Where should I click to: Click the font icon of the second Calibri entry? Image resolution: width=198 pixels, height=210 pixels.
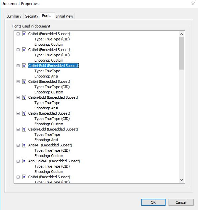24,50
